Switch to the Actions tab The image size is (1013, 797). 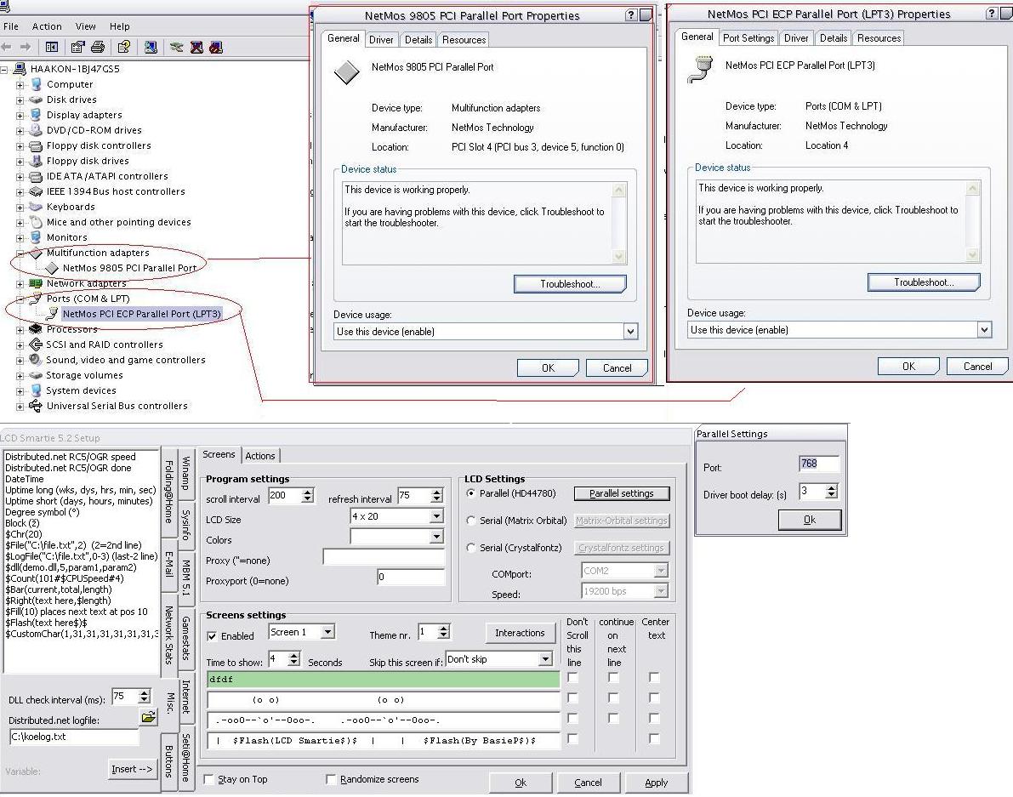click(260, 456)
